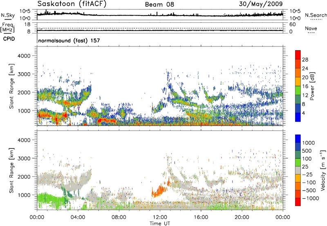Click the "16:00" time tick label
This screenshot has height=226, width=327.
click(201, 217)
